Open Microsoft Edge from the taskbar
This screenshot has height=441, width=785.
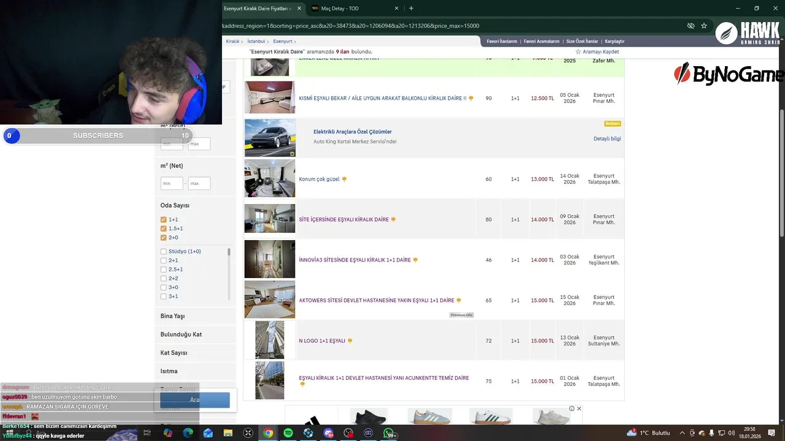[x=188, y=433]
